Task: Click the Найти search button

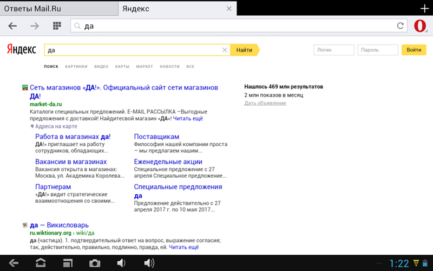Action: (245, 50)
